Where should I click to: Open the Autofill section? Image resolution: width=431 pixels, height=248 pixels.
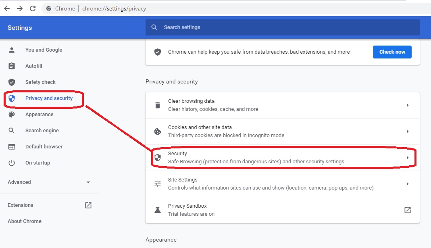click(x=34, y=66)
